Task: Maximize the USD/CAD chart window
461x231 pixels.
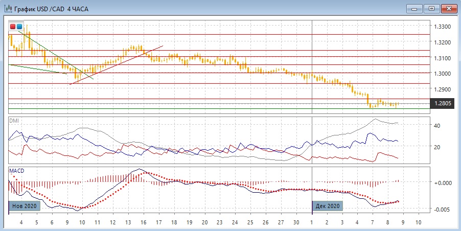Action: 432,8
